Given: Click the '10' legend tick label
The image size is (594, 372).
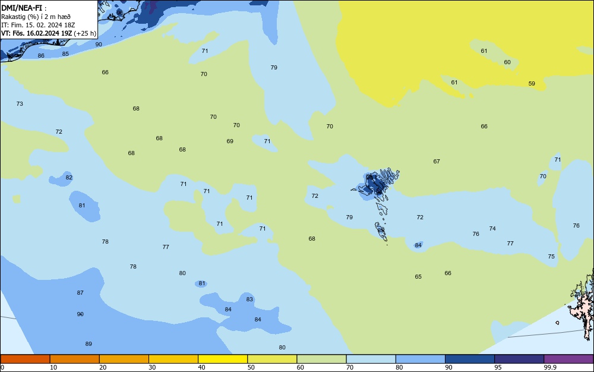Looking at the screenshot, I should [53, 367].
